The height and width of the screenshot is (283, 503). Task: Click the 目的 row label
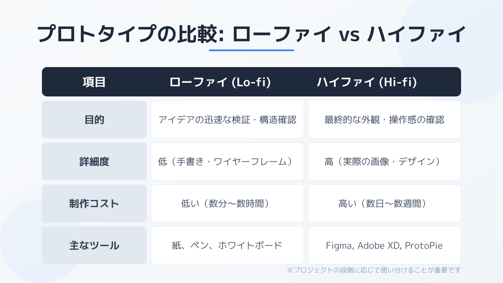(94, 119)
